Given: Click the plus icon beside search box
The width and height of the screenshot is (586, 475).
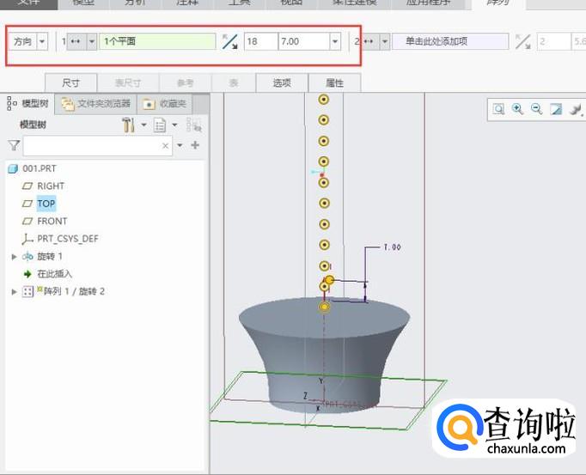Looking at the screenshot, I should (195, 146).
